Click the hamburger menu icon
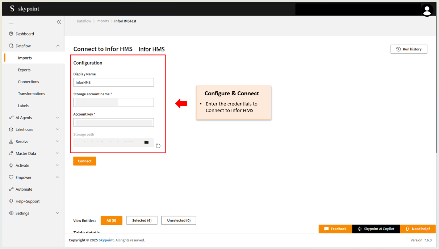Image resolution: width=439 pixels, height=249 pixels. [x=11, y=22]
